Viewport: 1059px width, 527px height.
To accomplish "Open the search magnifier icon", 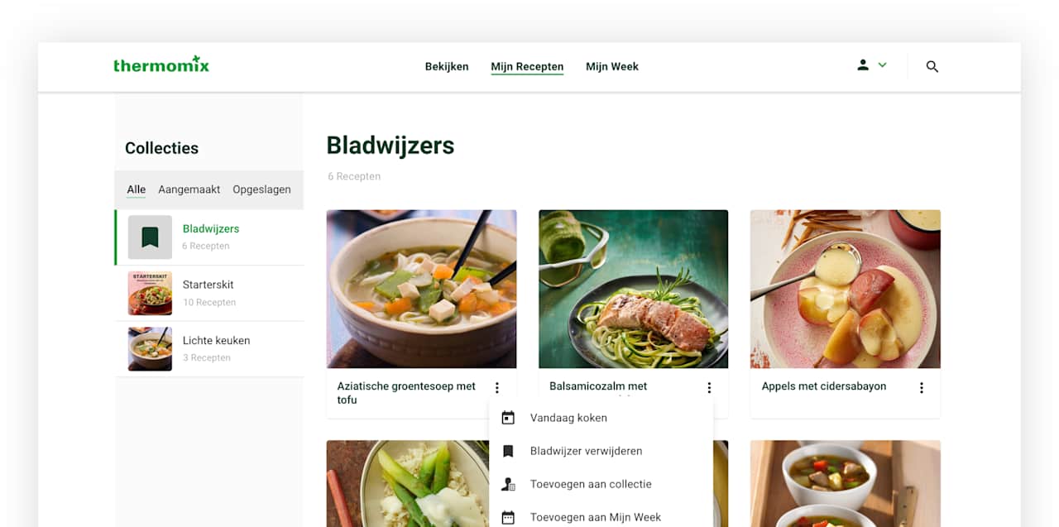I will click(932, 67).
